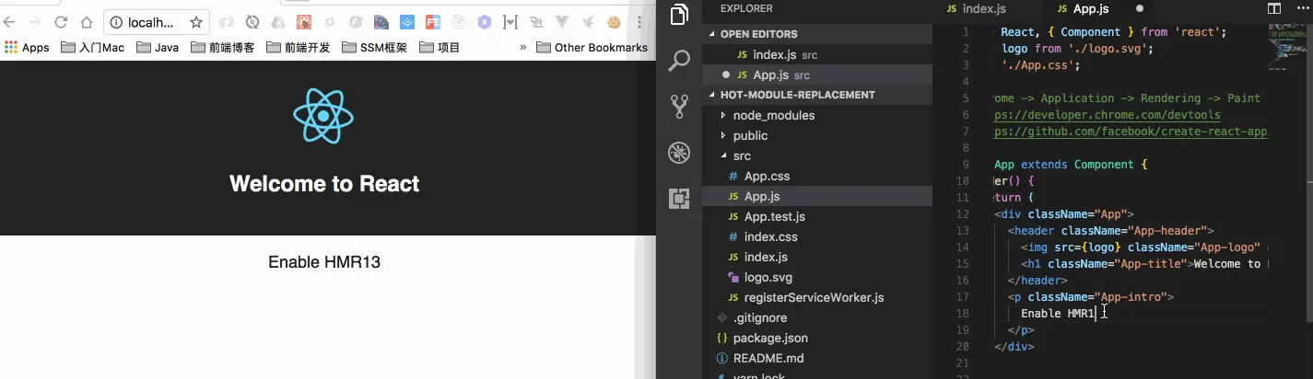
Task: Go forward in Chrome
Action: pos(35,22)
